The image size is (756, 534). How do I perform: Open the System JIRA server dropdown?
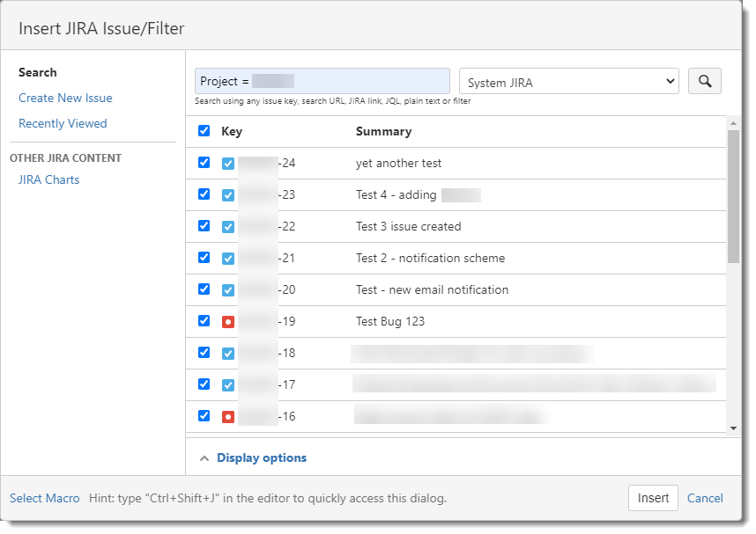(x=569, y=82)
